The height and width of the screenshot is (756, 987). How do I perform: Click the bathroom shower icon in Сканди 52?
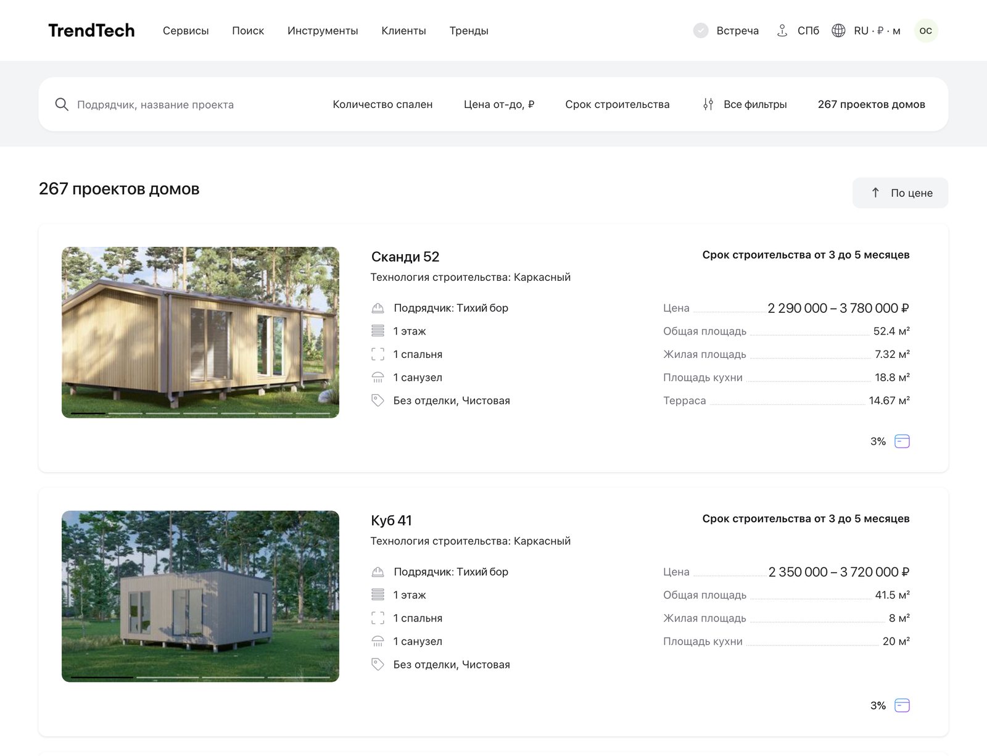tap(378, 377)
